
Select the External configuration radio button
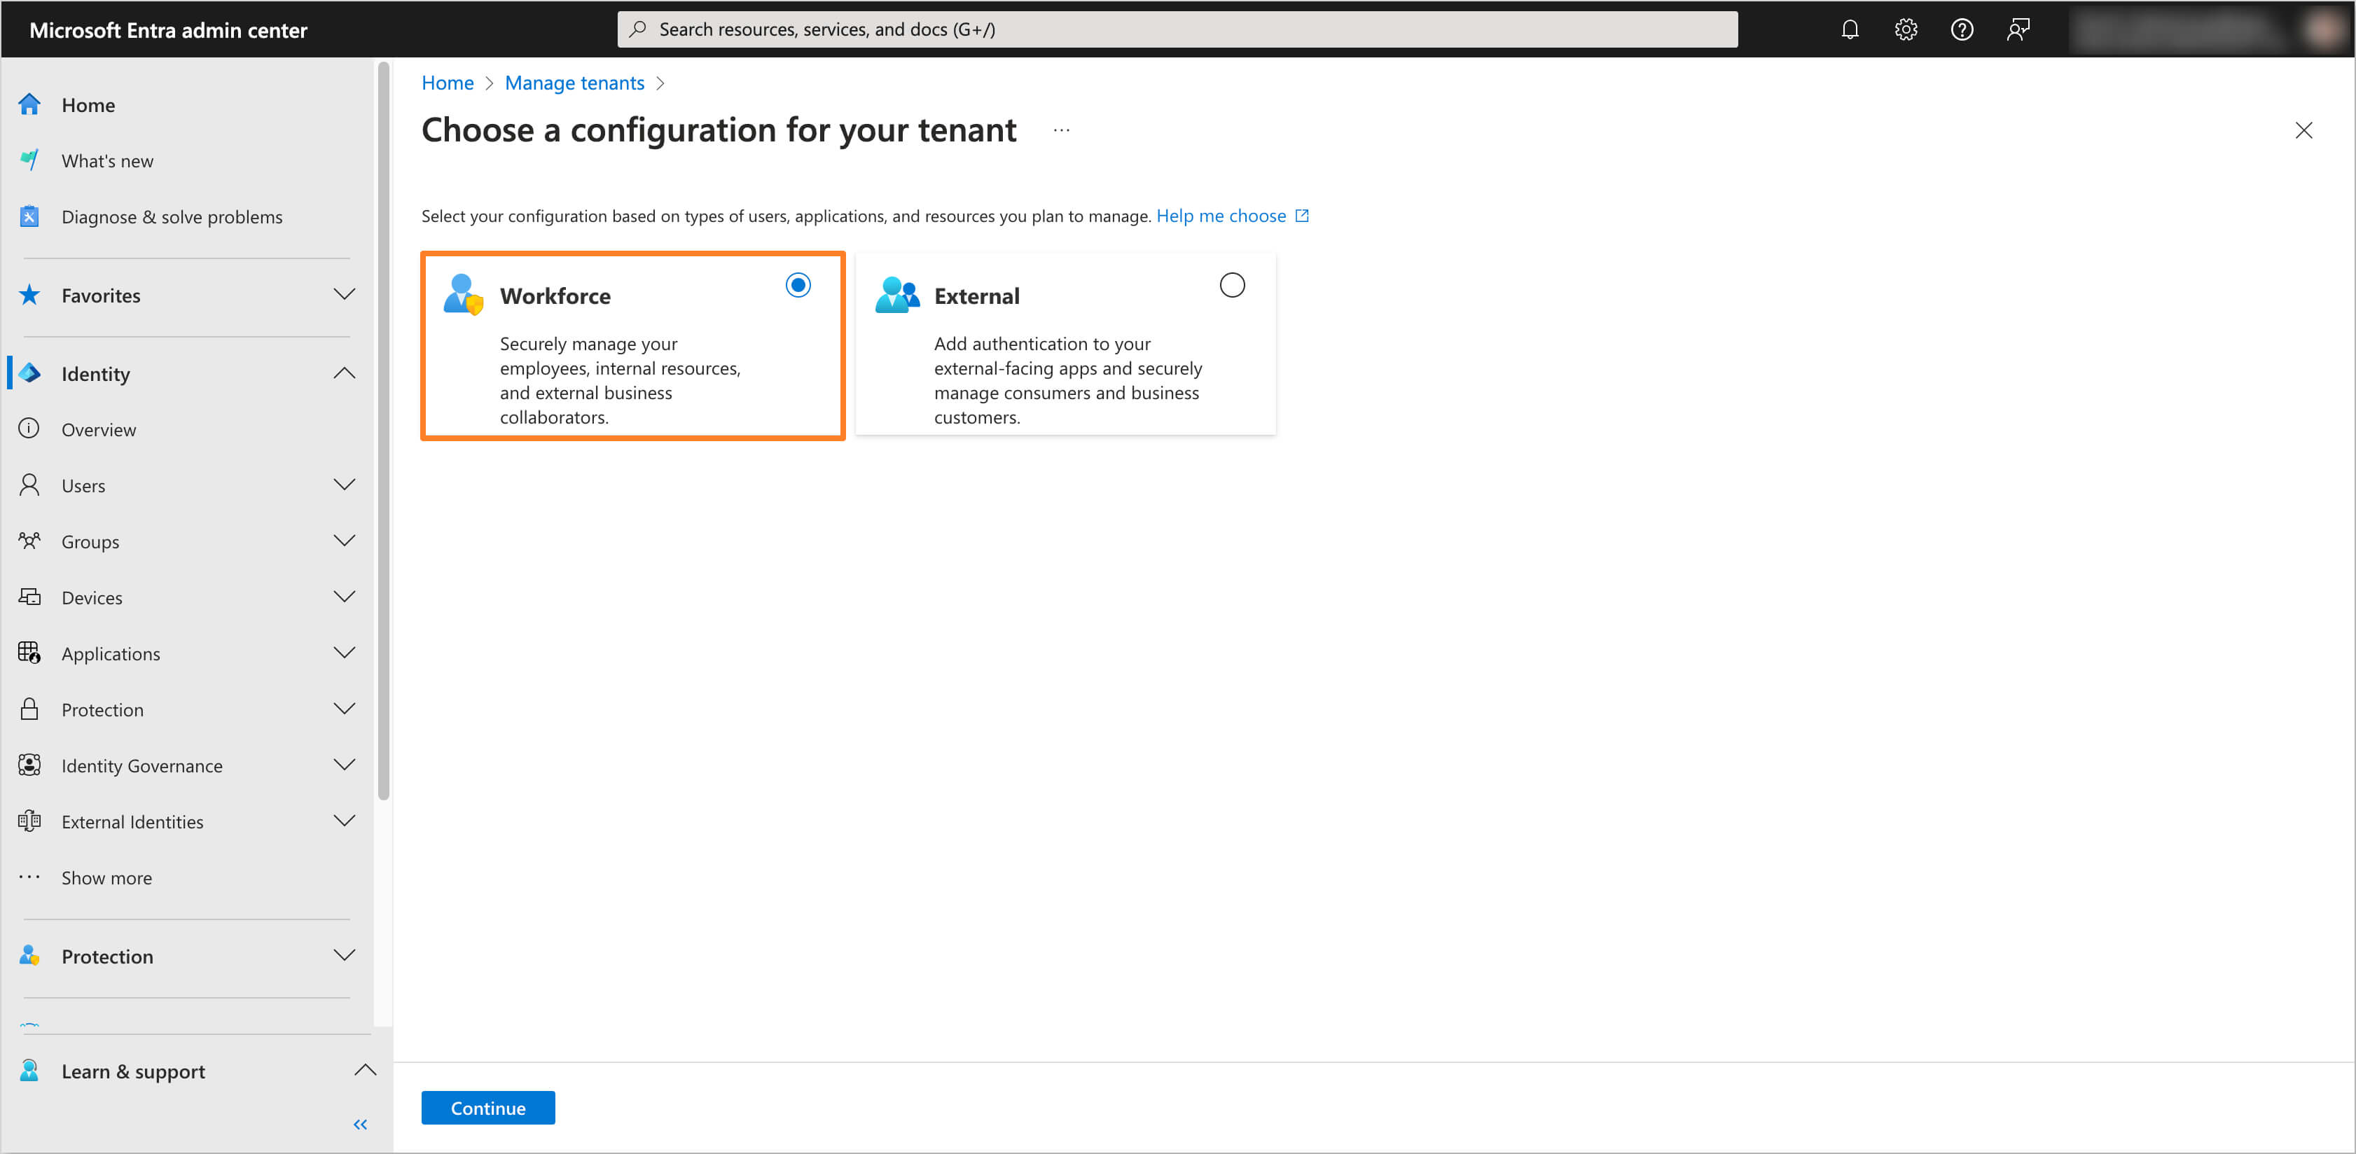pos(1232,284)
